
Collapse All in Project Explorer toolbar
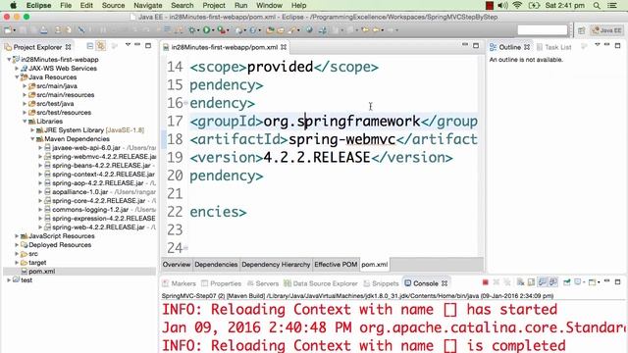coord(90,46)
